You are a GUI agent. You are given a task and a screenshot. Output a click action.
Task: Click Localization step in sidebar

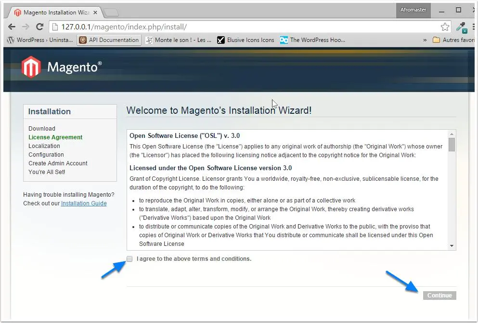pos(44,146)
